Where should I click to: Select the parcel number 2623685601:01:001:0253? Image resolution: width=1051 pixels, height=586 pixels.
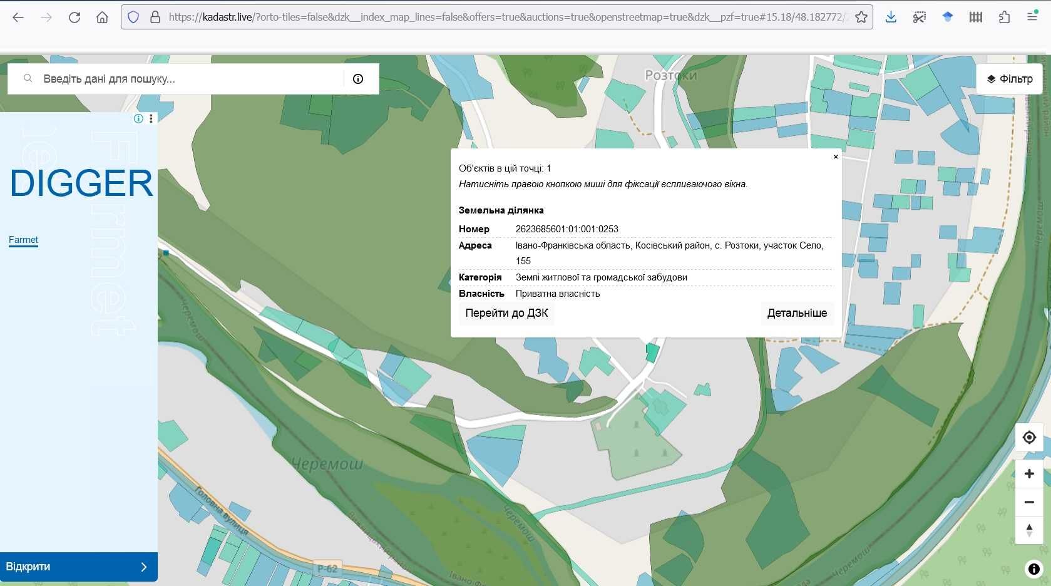567,229
